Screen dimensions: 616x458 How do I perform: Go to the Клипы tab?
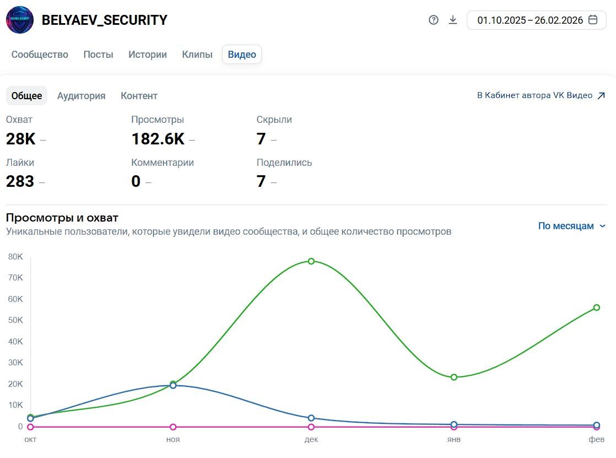197,55
